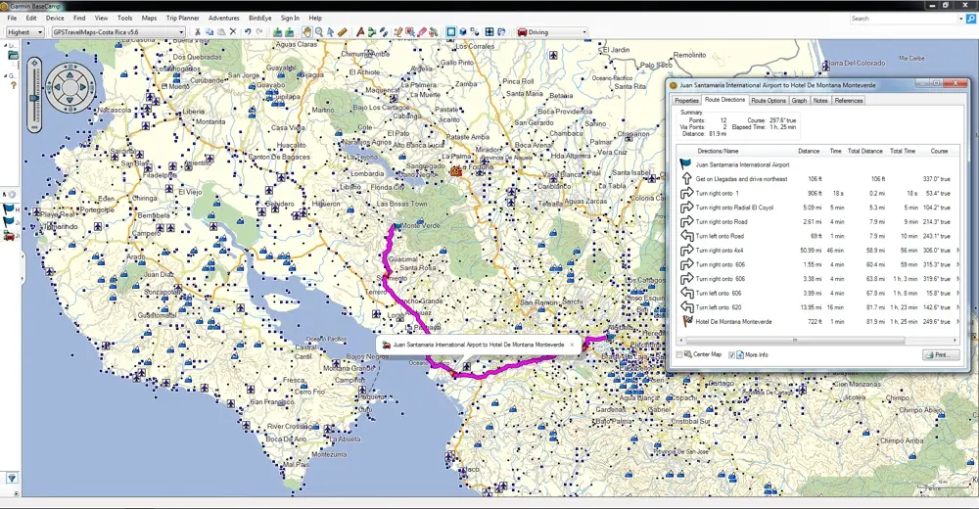This screenshot has height=509, width=979.
Task: Switch to the Notes tab
Action: click(820, 101)
